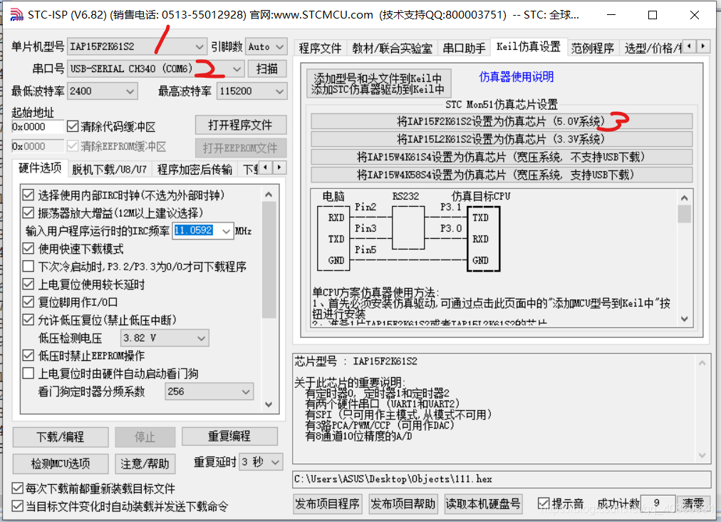Select Keil仿真设置 tab
Viewport: 721px width, 522px height.
pyautogui.click(x=529, y=46)
